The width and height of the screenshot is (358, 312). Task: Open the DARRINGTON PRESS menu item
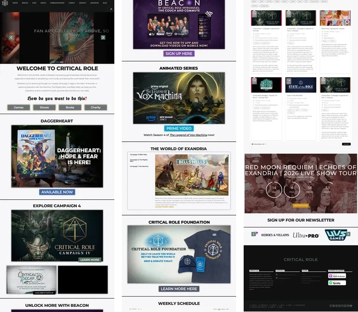point(57,3)
